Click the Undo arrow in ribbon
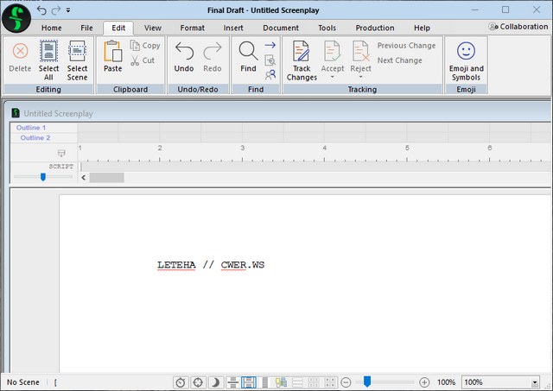The height and width of the screenshot is (391, 553). [x=184, y=57]
